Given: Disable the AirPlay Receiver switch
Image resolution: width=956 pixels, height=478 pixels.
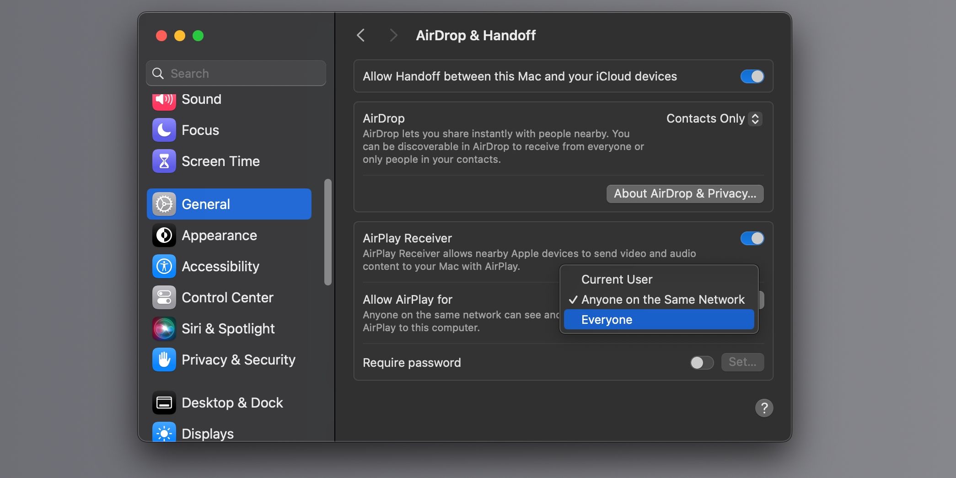Looking at the screenshot, I should (752, 238).
